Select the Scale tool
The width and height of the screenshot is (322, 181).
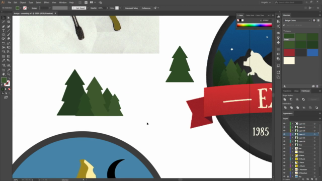click(9, 43)
